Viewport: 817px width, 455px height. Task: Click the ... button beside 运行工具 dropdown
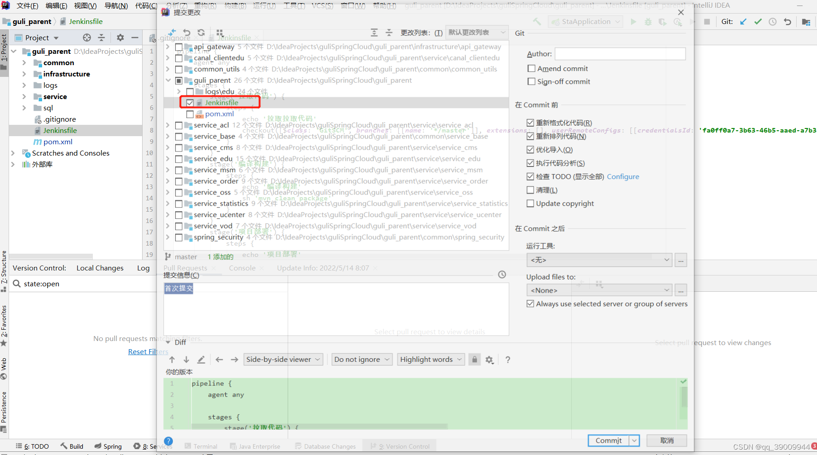click(x=681, y=260)
